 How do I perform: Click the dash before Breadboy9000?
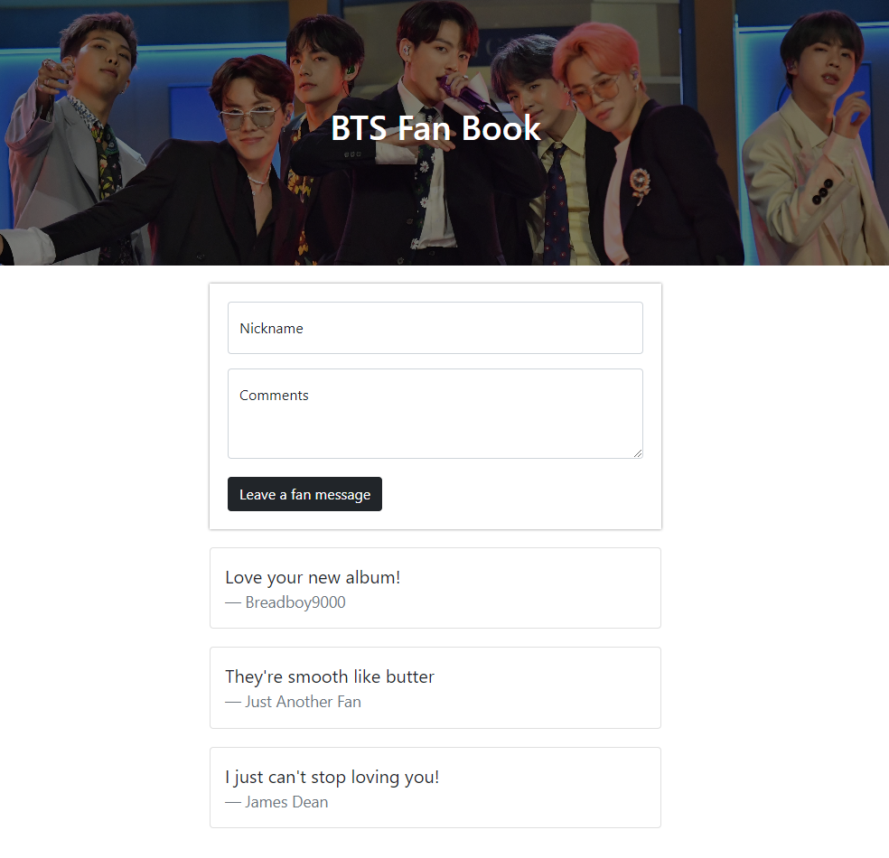pyautogui.click(x=233, y=603)
